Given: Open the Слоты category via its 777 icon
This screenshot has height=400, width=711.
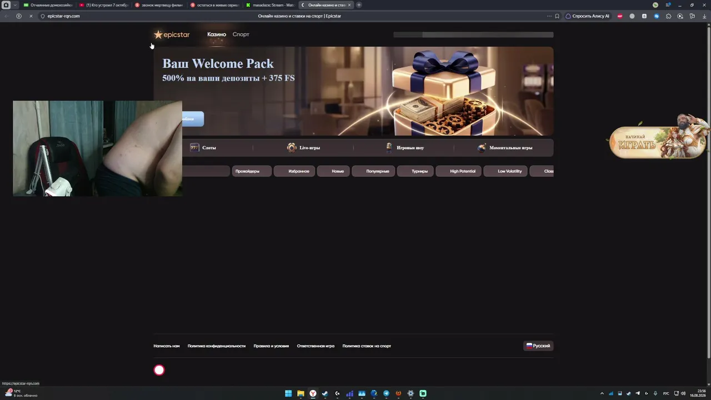Looking at the screenshot, I should [x=194, y=148].
